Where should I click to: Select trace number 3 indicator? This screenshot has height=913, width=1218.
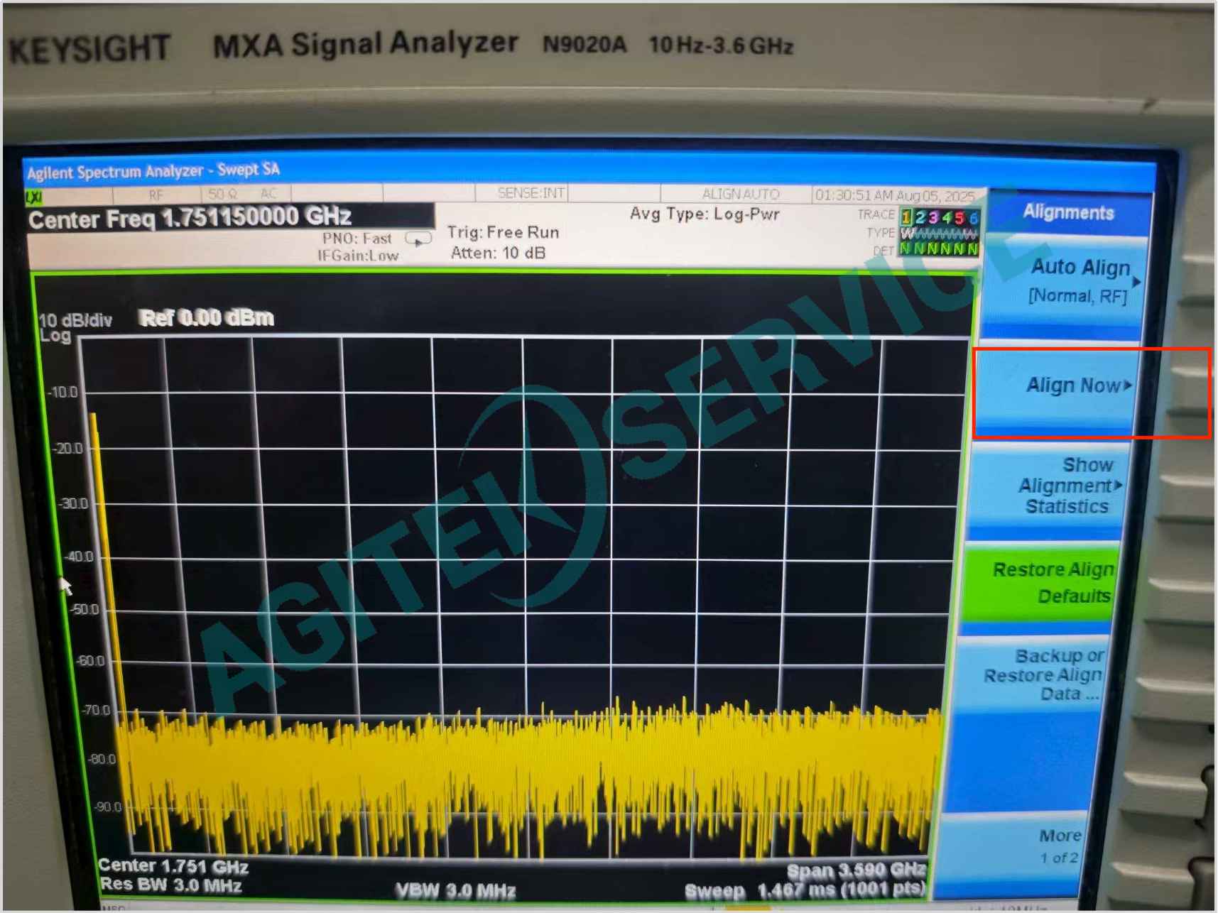pos(933,217)
